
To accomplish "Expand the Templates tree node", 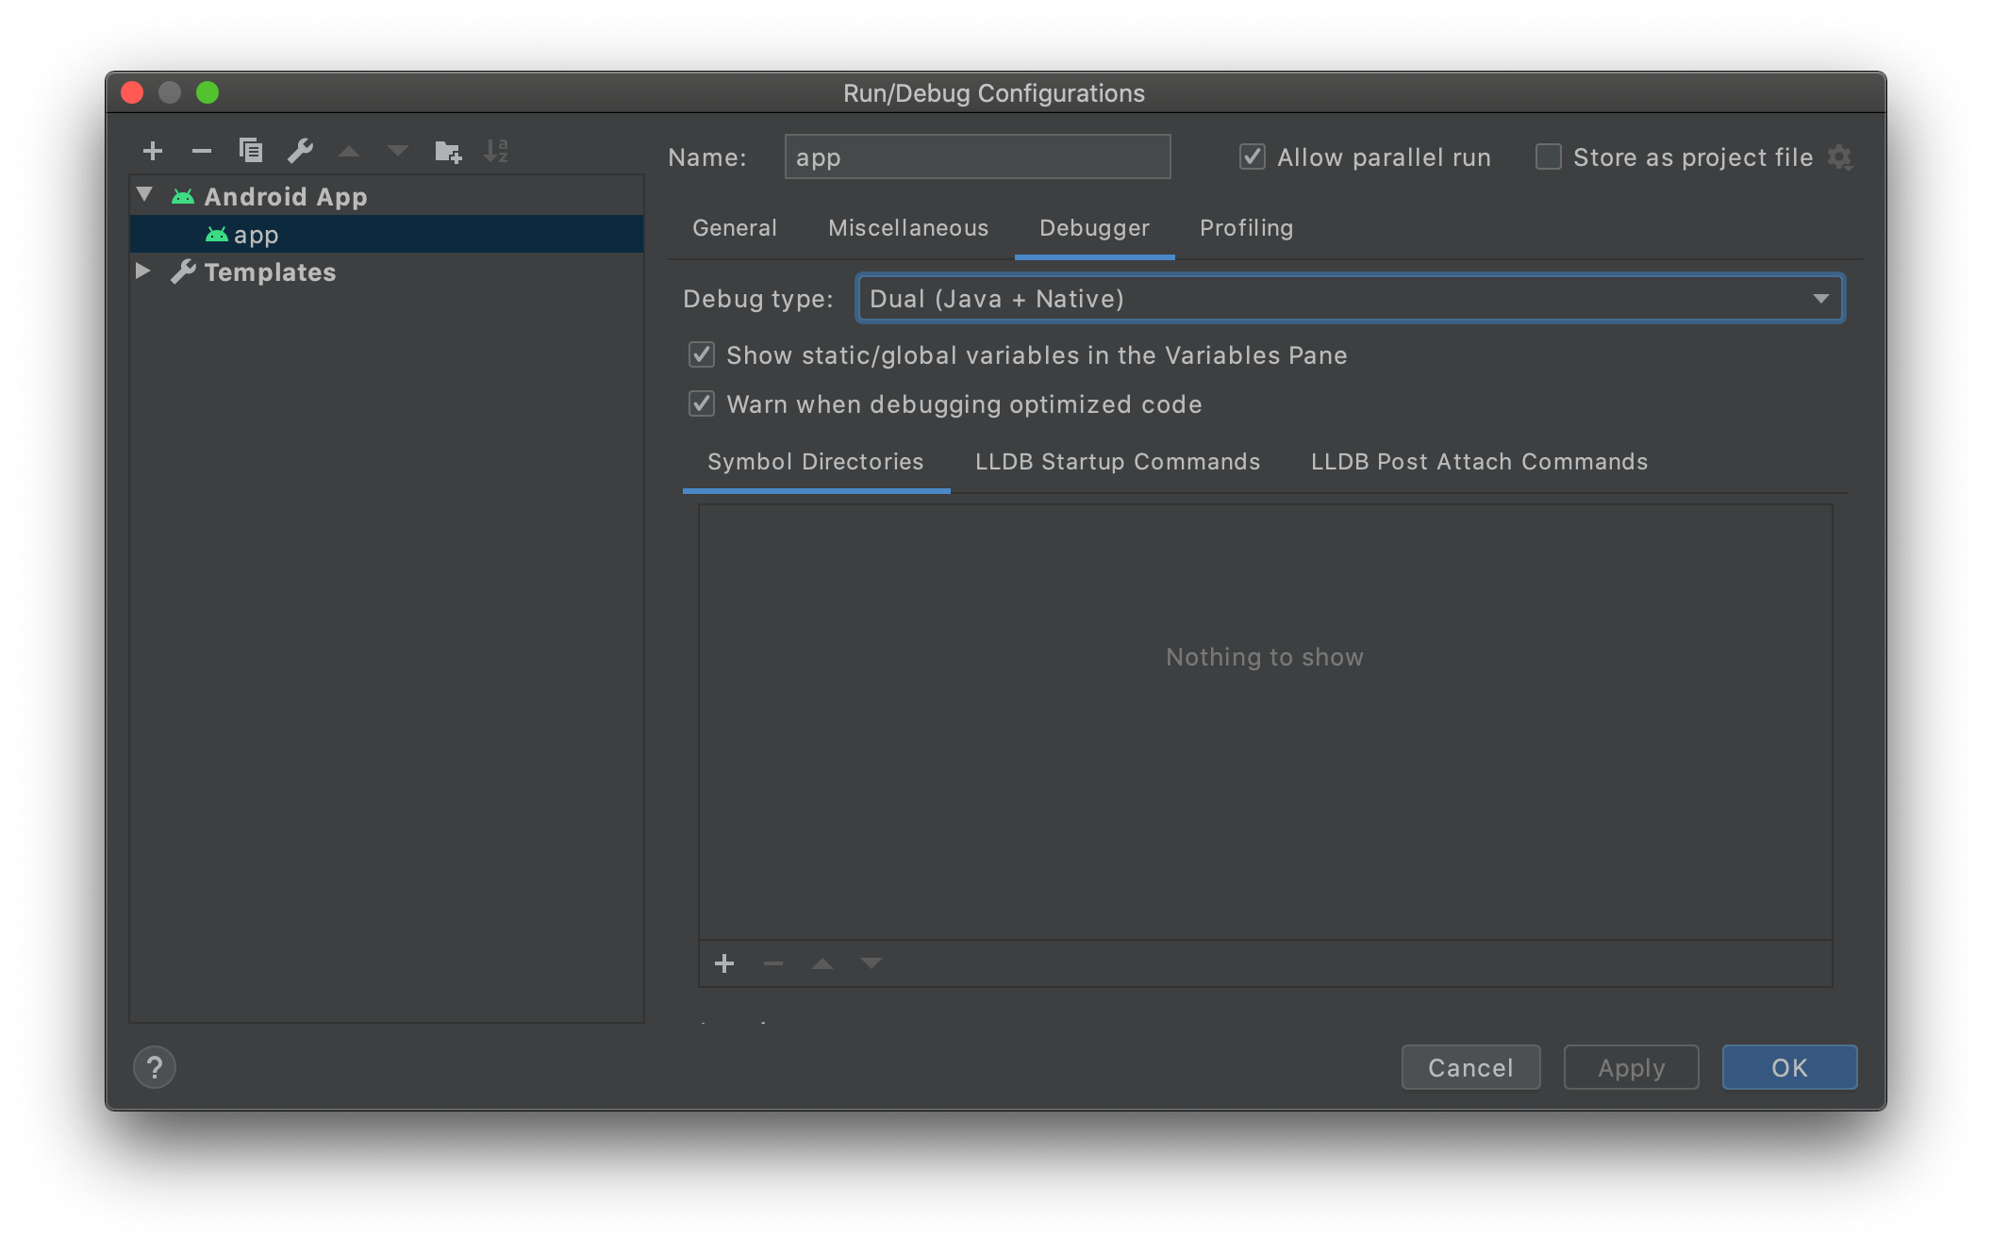I will [x=143, y=271].
